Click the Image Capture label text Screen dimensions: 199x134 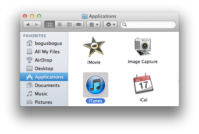[143, 62]
